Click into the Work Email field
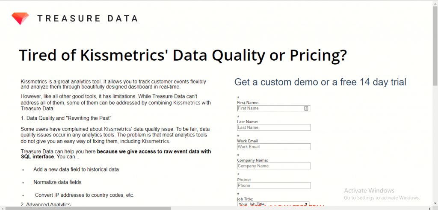This screenshot has width=438, height=210. (x=274, y=147)
